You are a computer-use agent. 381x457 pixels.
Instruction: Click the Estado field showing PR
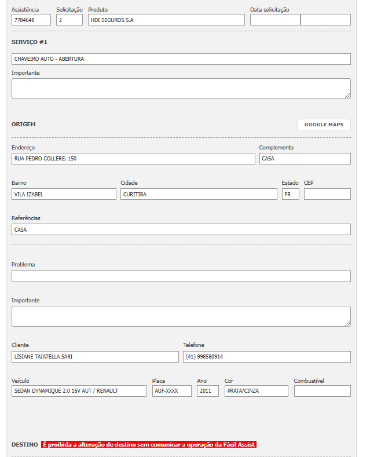pos(290,194)
